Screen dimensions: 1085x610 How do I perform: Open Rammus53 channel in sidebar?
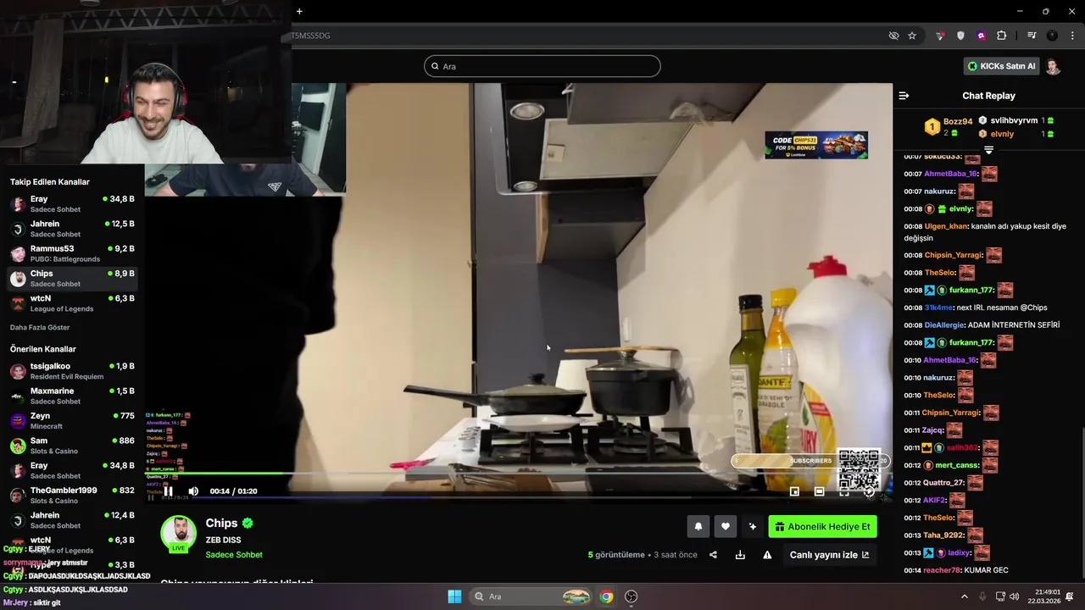coord(72,253)
